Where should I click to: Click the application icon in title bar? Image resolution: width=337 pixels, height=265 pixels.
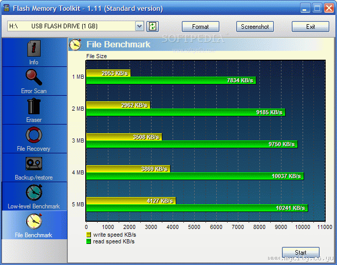coord(7,8)
